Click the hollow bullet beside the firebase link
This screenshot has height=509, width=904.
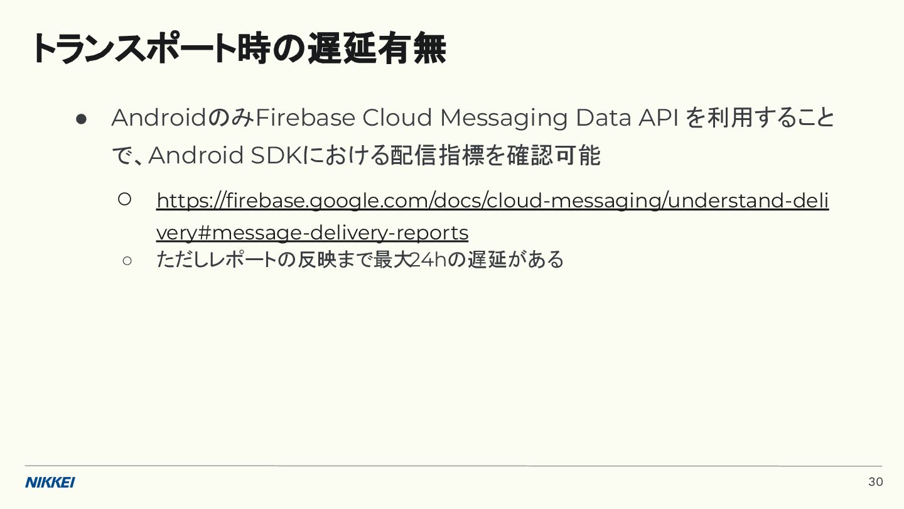124,199
